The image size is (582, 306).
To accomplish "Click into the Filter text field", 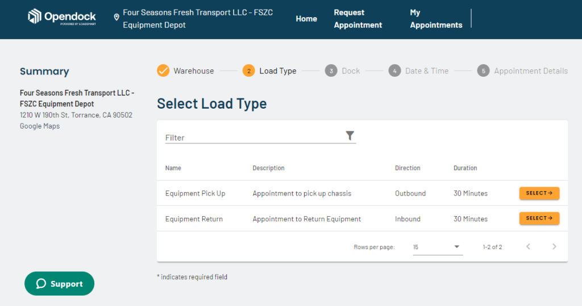I will 253,137.
